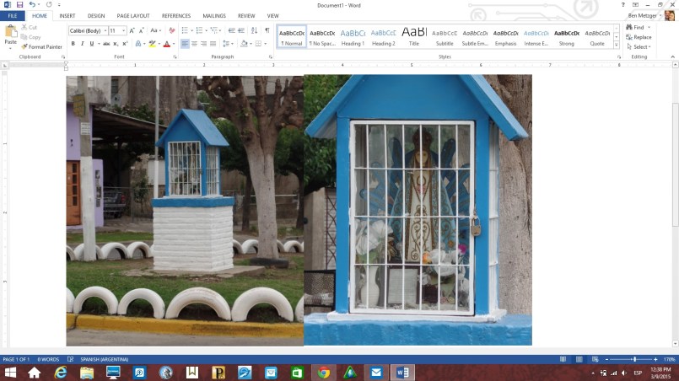Screen dimensions: 679x381
Task: Open the font size dropdown
Action: click(116, 30)
